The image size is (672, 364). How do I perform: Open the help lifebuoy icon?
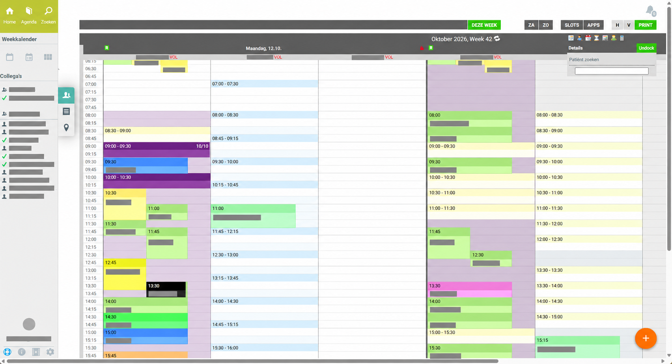point(7,352)
